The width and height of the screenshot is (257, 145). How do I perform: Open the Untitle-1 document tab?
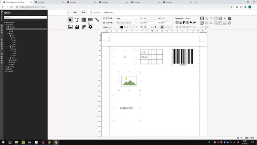point(95,12)
